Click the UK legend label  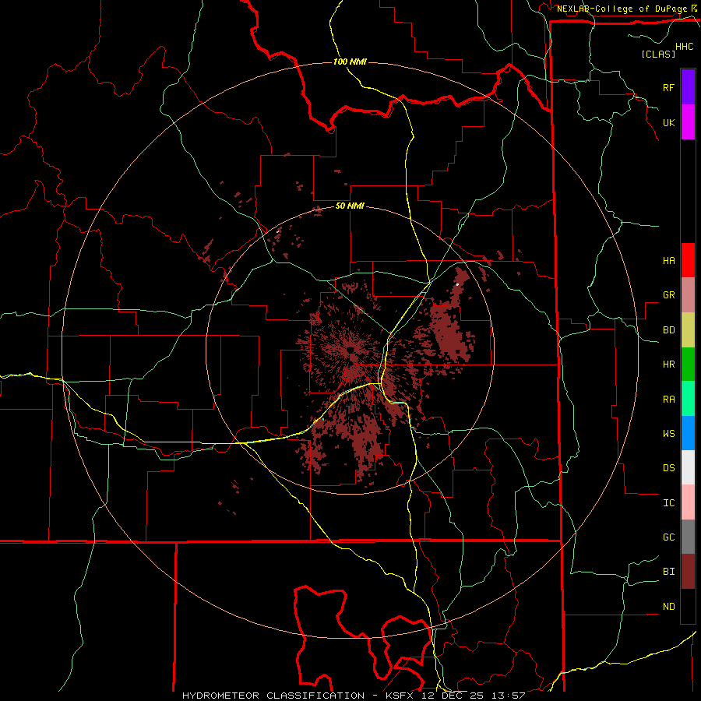(668, 122)
